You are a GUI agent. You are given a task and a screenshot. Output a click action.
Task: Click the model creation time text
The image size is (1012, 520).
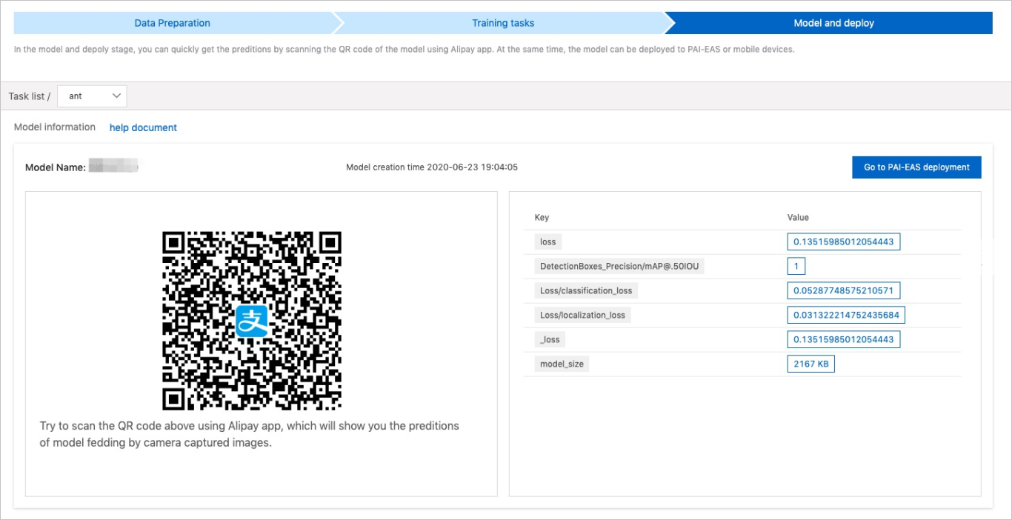[432, 167]
